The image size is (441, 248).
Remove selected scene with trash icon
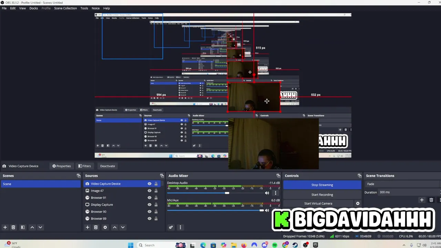tap(13, 227)
